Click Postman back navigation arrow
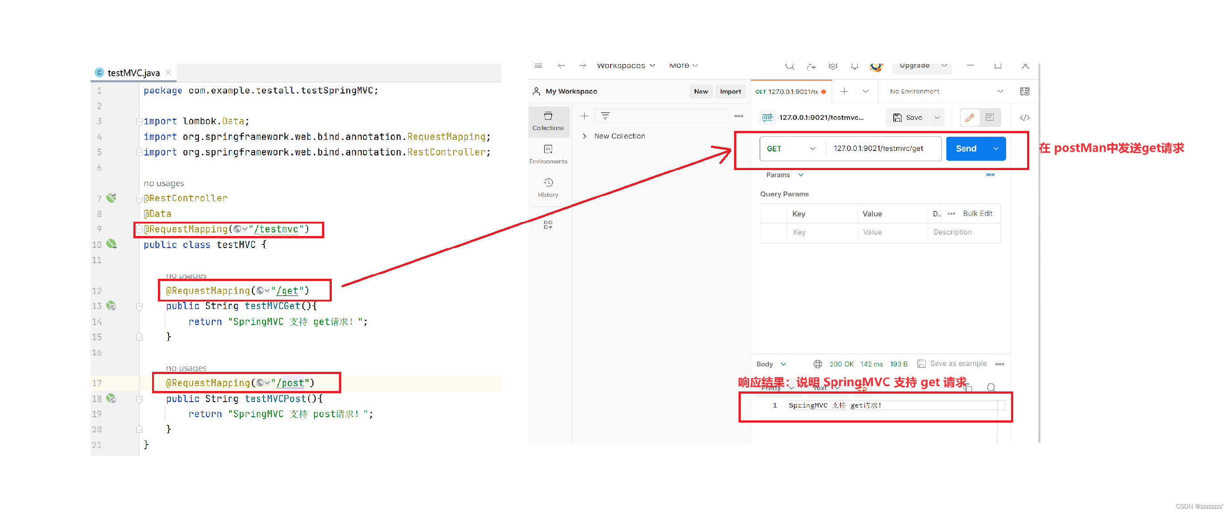 point(561,66)
